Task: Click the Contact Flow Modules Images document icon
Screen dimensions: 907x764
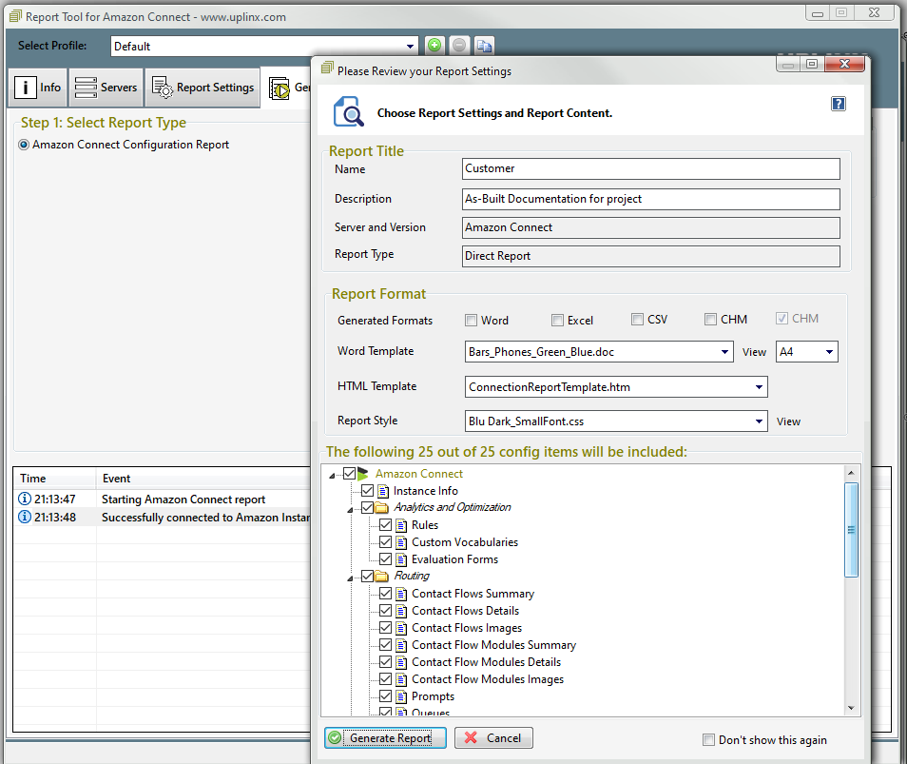Action: tap(401, 679)
